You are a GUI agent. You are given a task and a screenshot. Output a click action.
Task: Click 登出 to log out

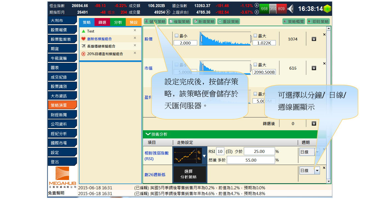point(62,162)
